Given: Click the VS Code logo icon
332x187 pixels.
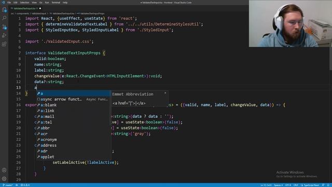Looking at the screenshot, I should pos(3,3).
